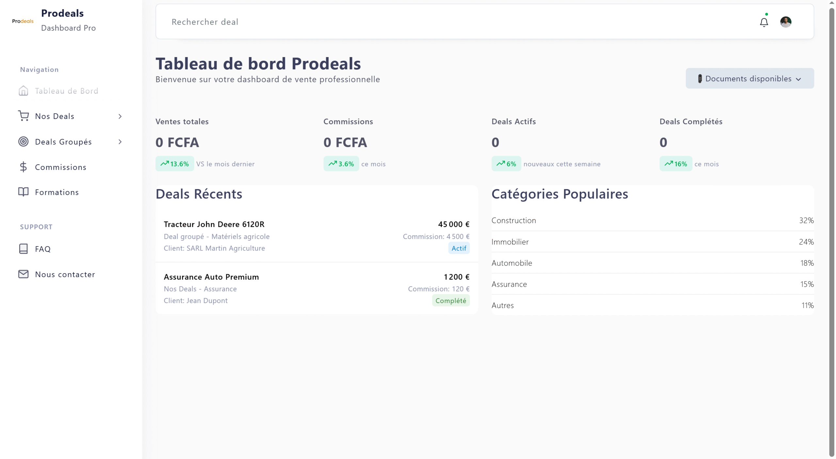
Task: Click the Complété status badge
Action: pos(451,300)
